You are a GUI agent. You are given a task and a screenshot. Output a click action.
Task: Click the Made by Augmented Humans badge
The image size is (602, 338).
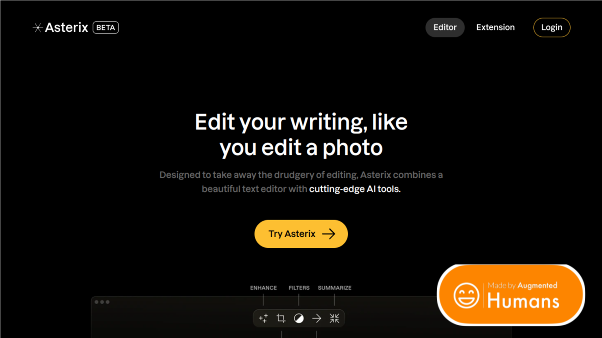coord(511,295)
